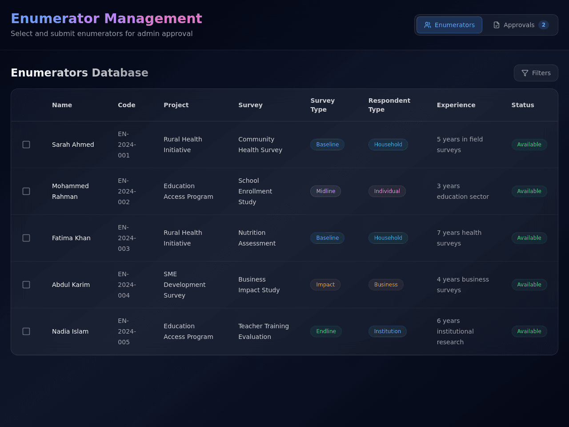Click Business Impact Study cell
The image size is (569, 427).
tap(259, 285)
